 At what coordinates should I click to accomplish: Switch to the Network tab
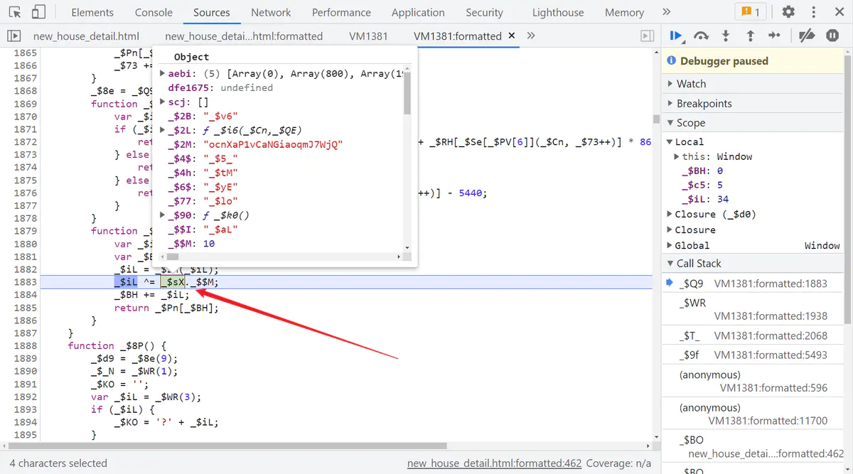(x=271, y=12)
